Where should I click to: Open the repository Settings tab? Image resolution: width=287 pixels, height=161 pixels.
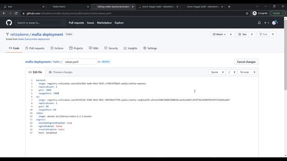coord(150,48)
